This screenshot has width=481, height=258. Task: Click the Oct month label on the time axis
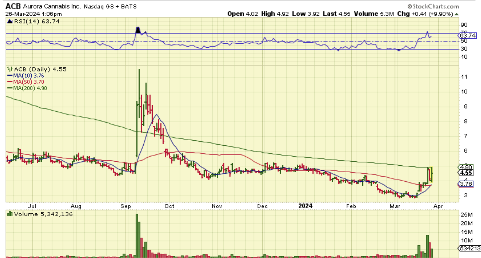coord(169,206)
